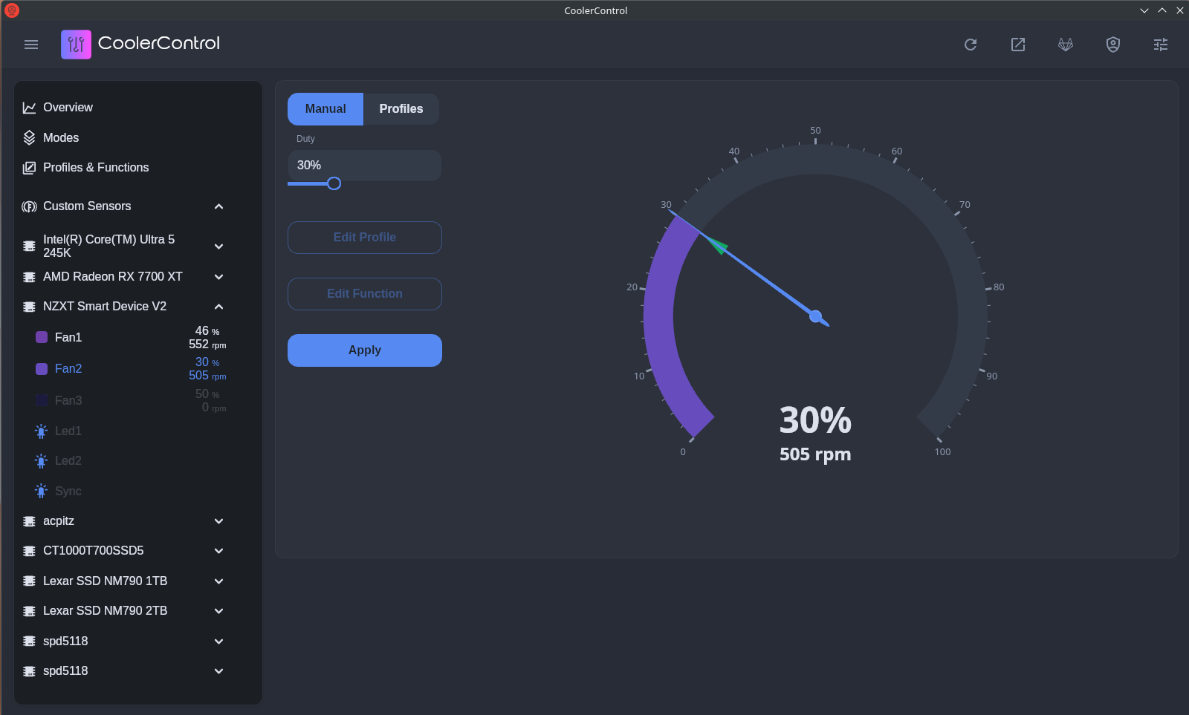This screenshot has height=715, width=1189.
Task: Switch to the Profiles tab
Action: tap(401, 109)
